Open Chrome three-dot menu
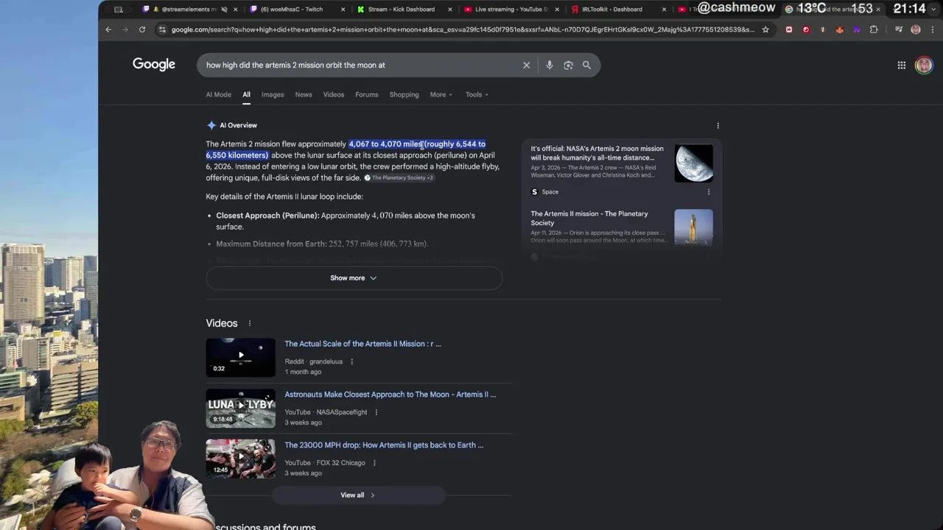This screenshot has width=943, height=530. pos(931,29)
